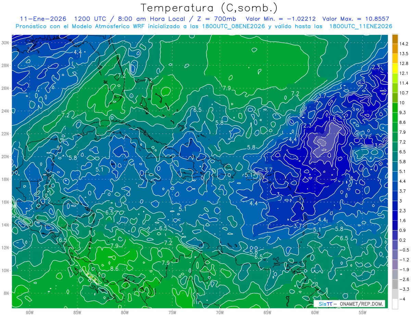Screen dimensions: 411x317
Task: Pick the colorbar swatch between 12.8 and 12.1
Action: pos(395,69)
